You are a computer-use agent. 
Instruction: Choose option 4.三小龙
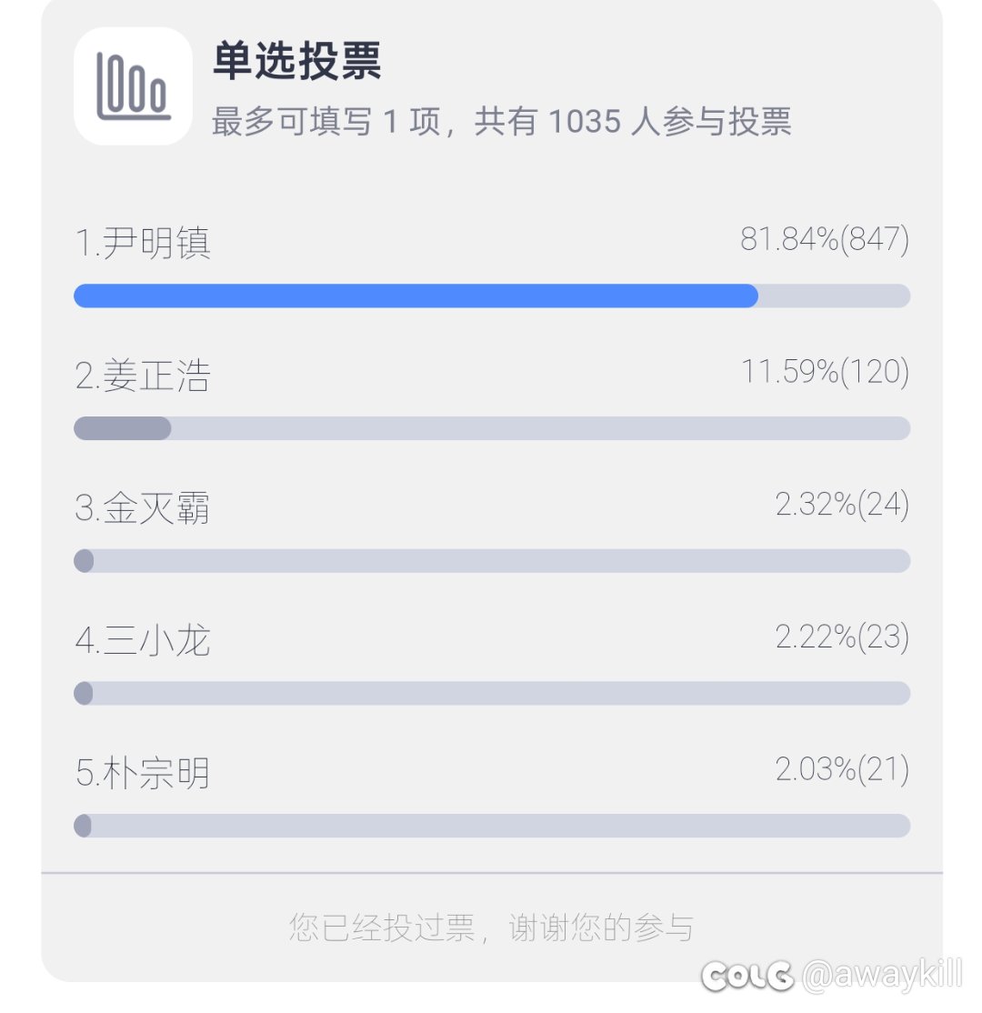coord(143,642)
